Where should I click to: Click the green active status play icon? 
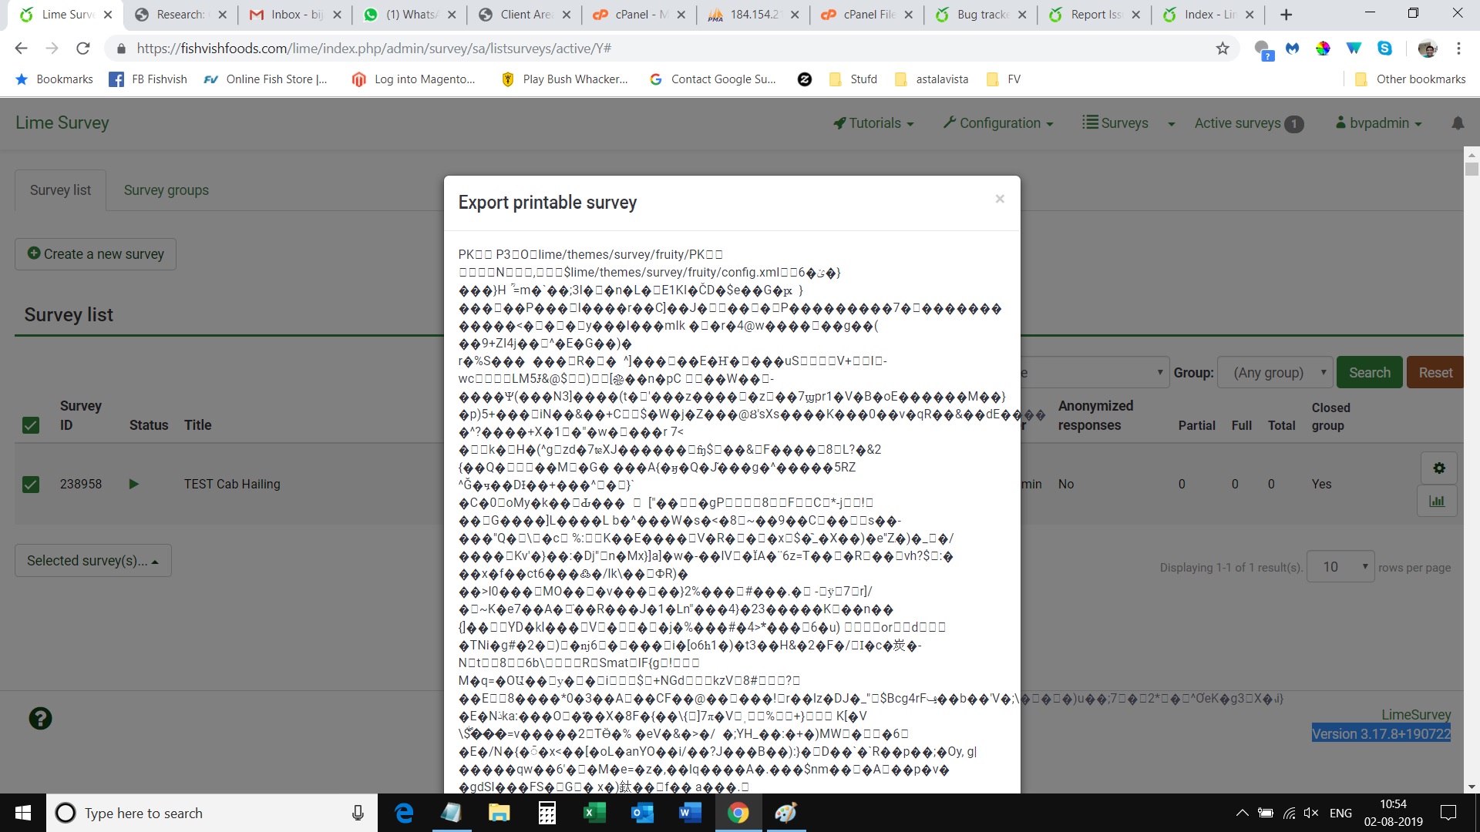(134, 484)
